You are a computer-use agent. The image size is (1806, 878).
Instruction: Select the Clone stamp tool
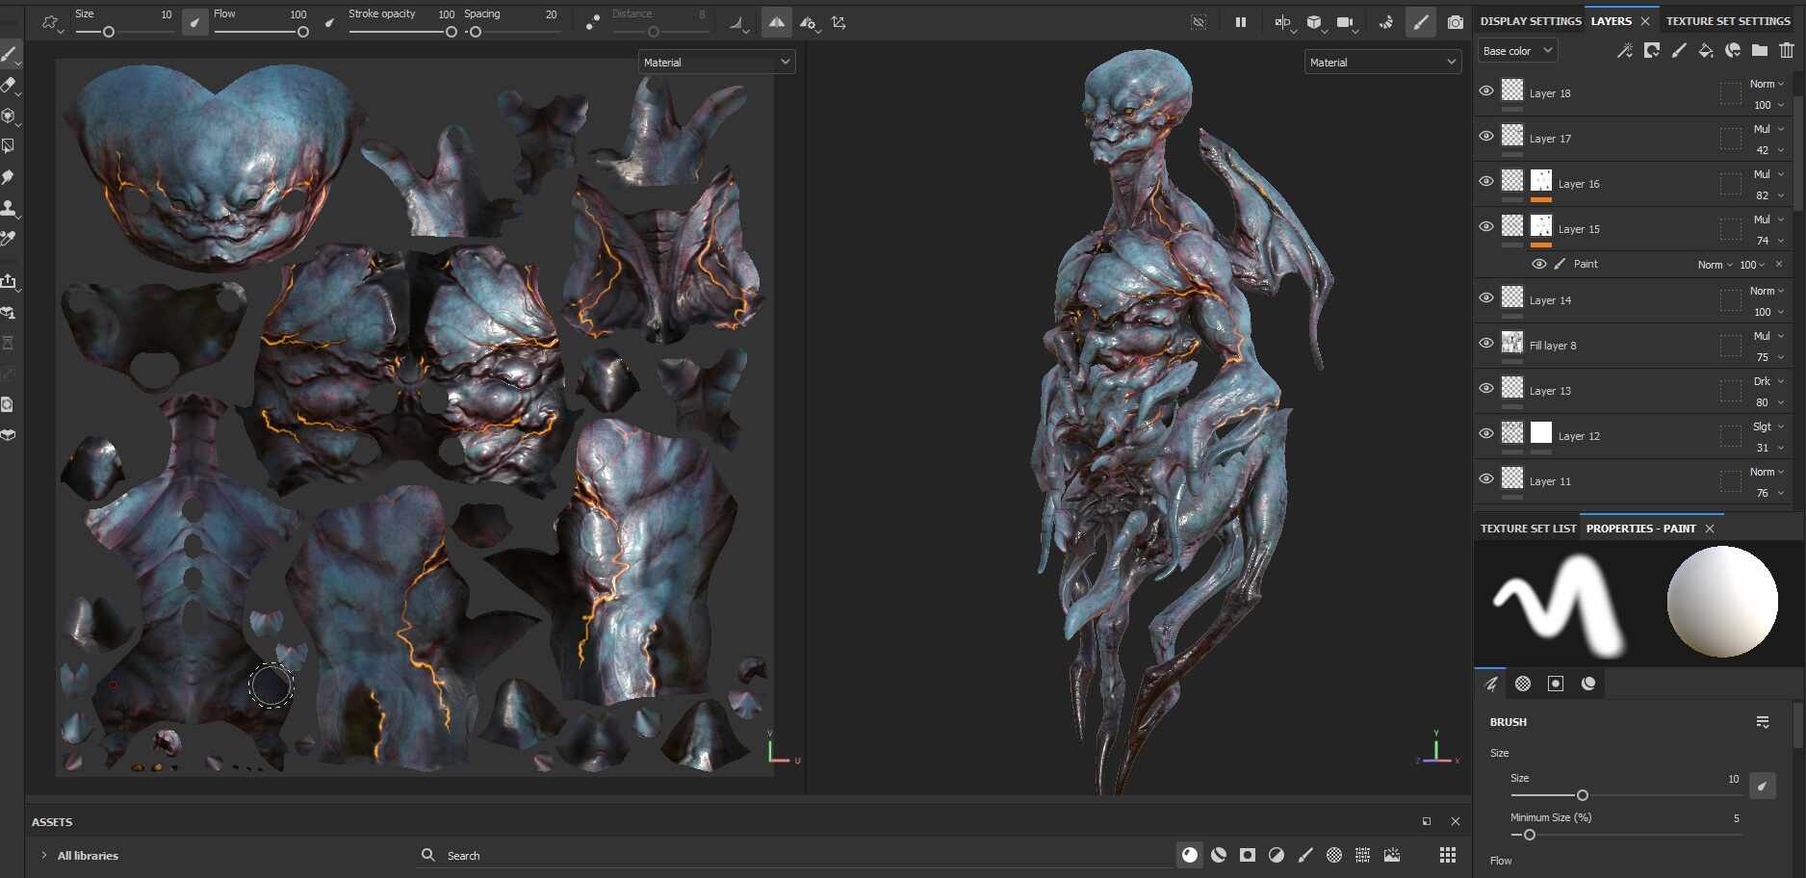(9, 208)
